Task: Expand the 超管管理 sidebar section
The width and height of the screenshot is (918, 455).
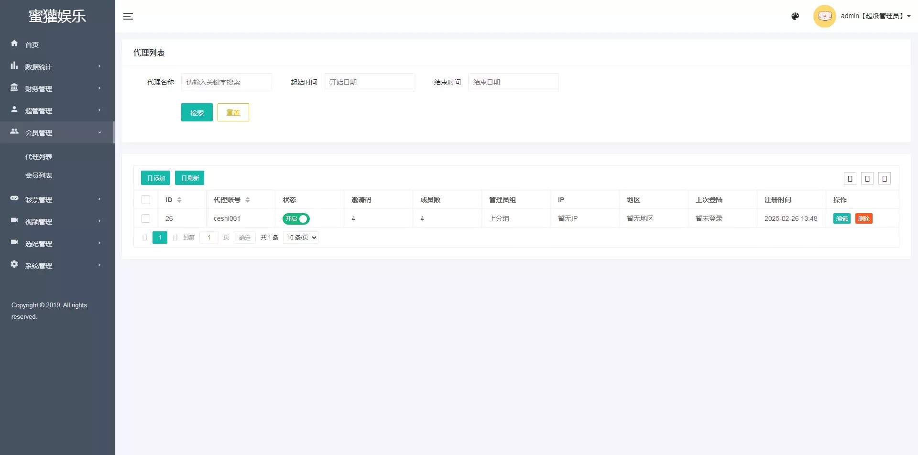Action: point(38,110)
